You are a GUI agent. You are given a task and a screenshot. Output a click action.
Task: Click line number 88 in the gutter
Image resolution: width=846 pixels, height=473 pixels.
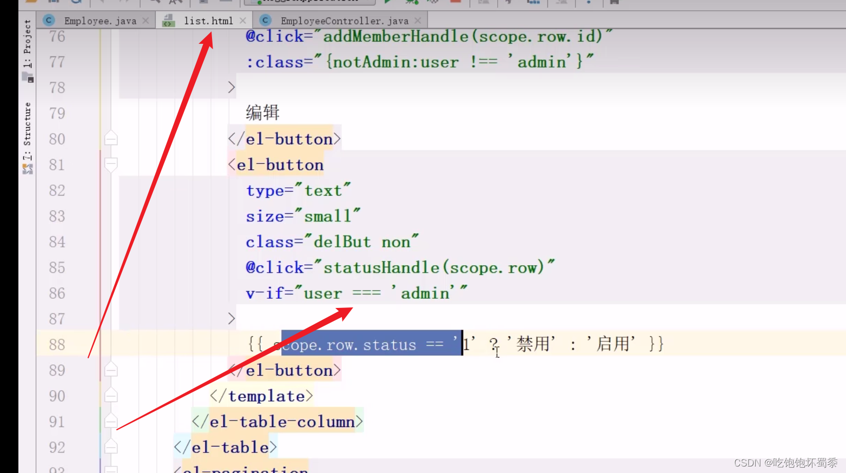click(56, 344)
